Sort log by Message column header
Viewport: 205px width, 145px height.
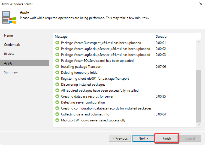103,37
